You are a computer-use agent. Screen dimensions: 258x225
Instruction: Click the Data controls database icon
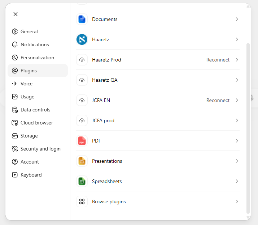click(15, 110)
